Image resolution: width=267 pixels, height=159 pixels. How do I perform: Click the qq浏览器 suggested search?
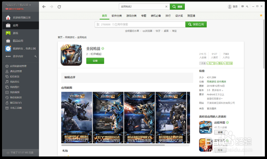tap(147, 31)
